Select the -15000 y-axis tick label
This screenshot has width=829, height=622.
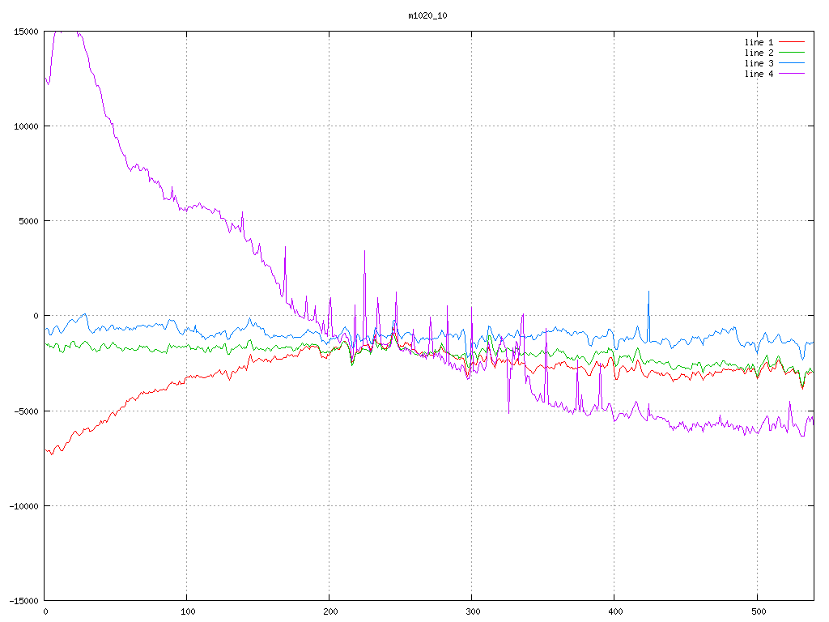click(22, 601)
